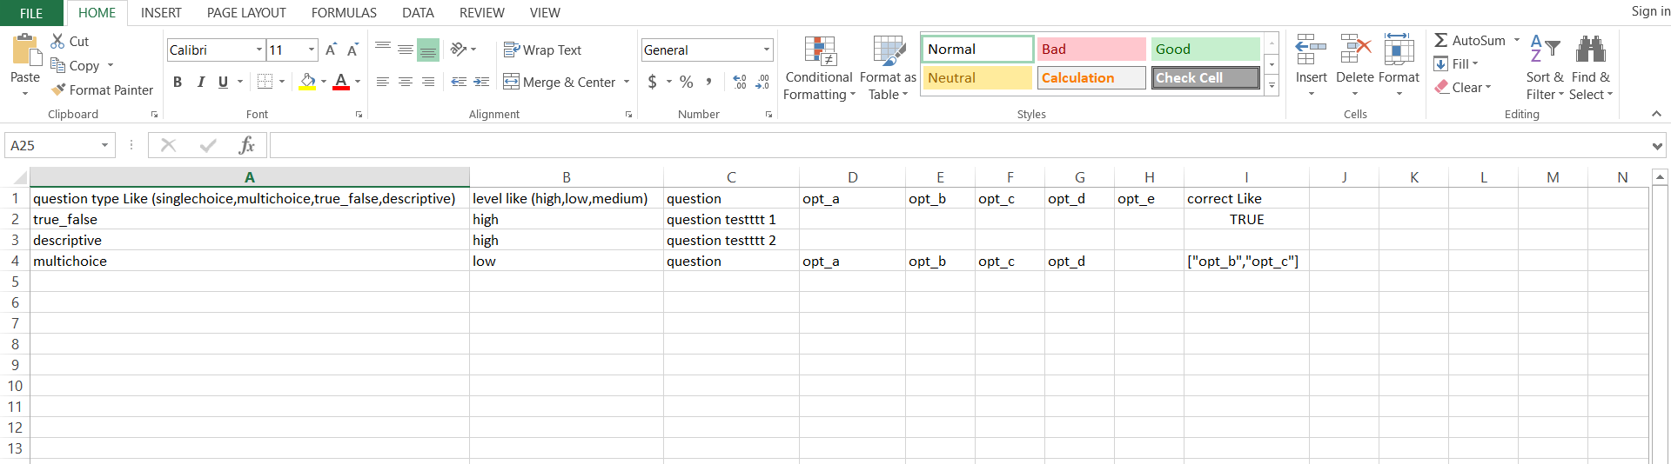Open the Find & Select binoculars
1671x464 pixels.
[x=1590, y=50]
